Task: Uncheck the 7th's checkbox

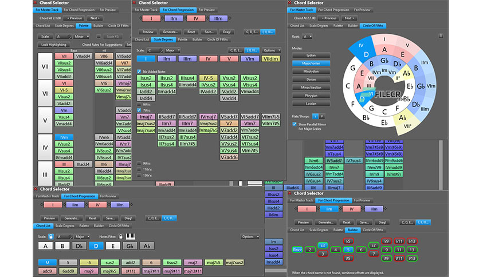Action: point(139,110)
